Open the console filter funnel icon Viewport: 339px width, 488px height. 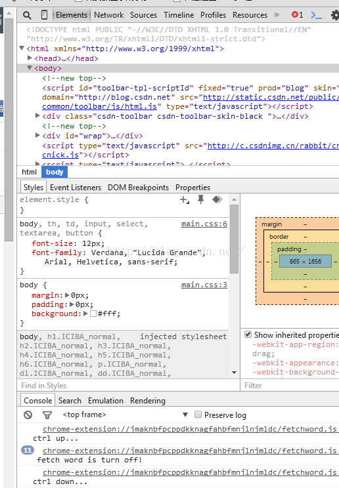click(x=47, y=415)
